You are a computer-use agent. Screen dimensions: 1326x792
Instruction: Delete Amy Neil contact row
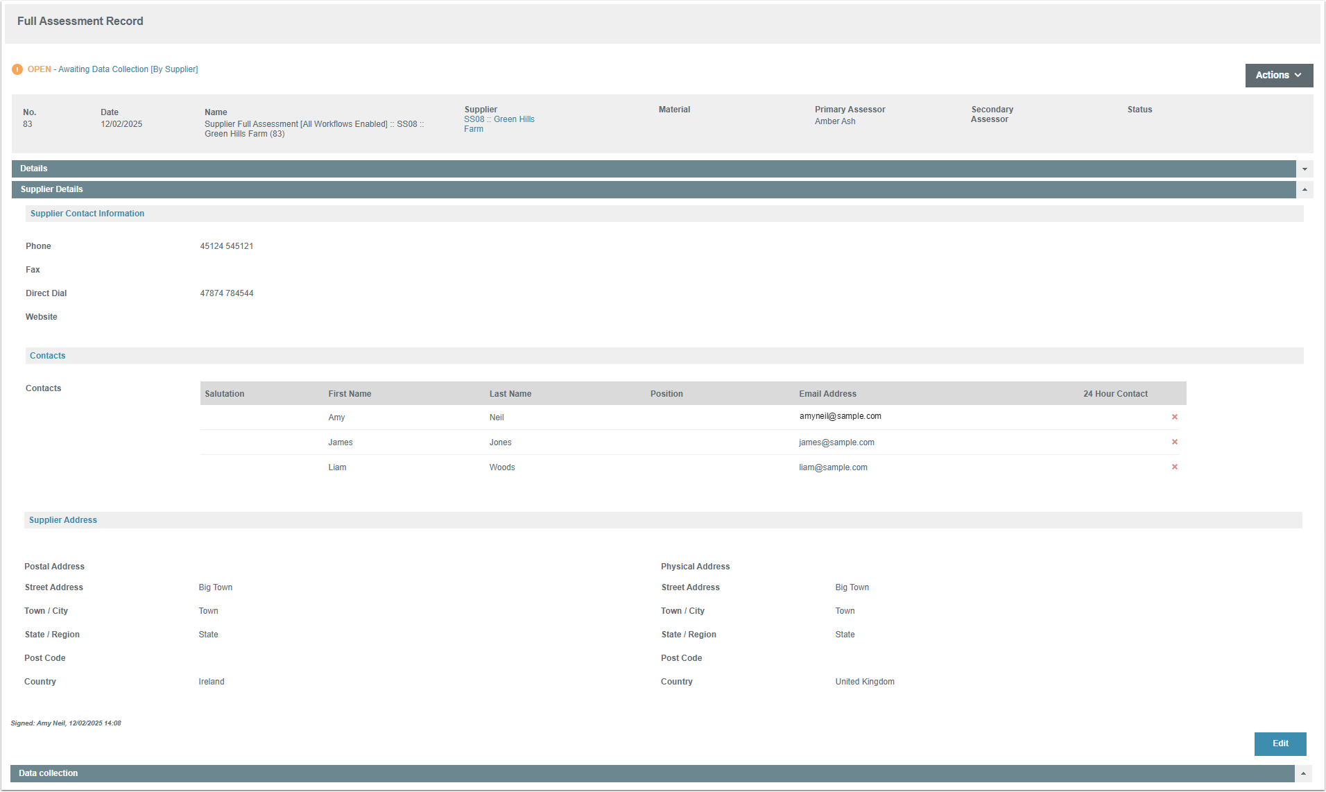1174,417
